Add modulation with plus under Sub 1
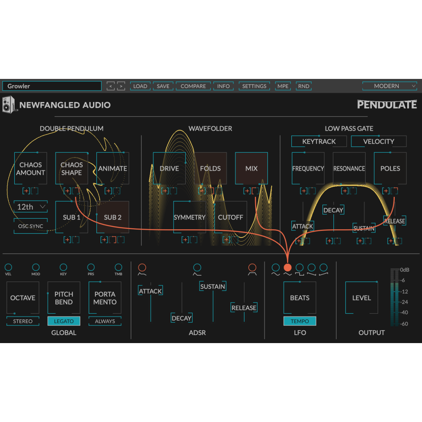Image resolution: width=422 pixels, height=422 pixels. (67, 240)
